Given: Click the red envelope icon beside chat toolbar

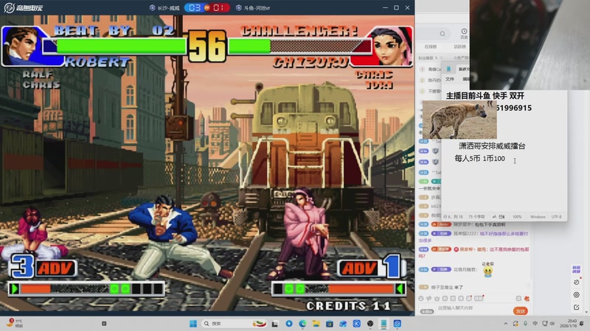Looking at the screenshot, I should [x=527, y=299].
